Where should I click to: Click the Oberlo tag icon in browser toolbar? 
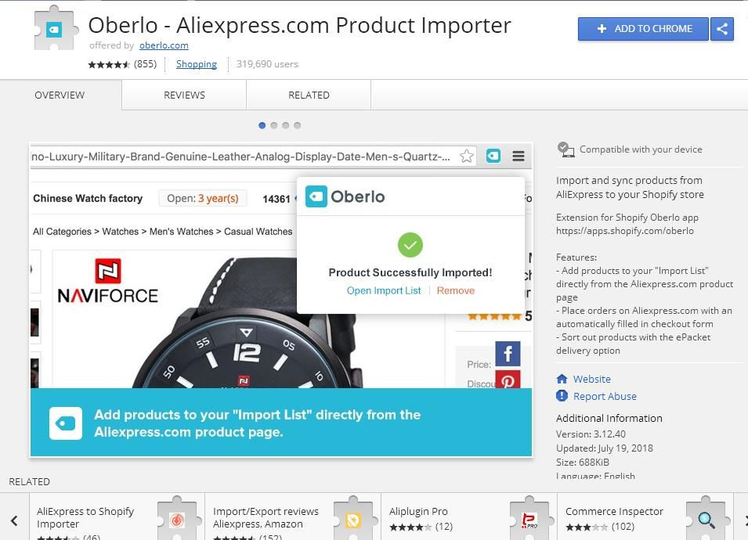coord(493,156)
